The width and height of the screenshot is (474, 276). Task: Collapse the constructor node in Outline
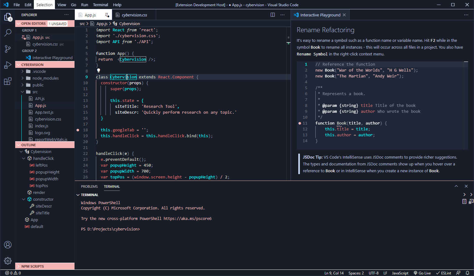[x=24, y=199]
